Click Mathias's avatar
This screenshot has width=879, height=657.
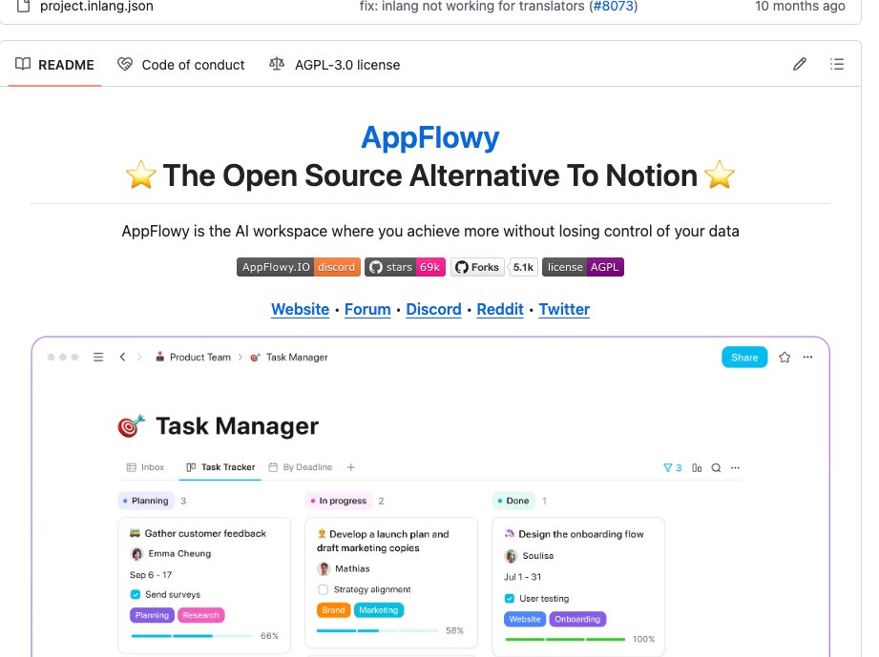324,569
